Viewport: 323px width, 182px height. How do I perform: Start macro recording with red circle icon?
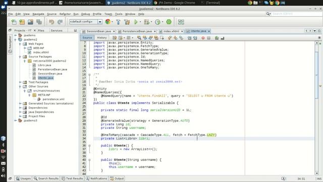203,38
